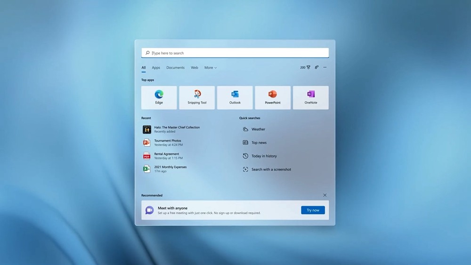The image size is (471, 265).
Task: Click the screenshot search camera icon
Action: (245, 169)
